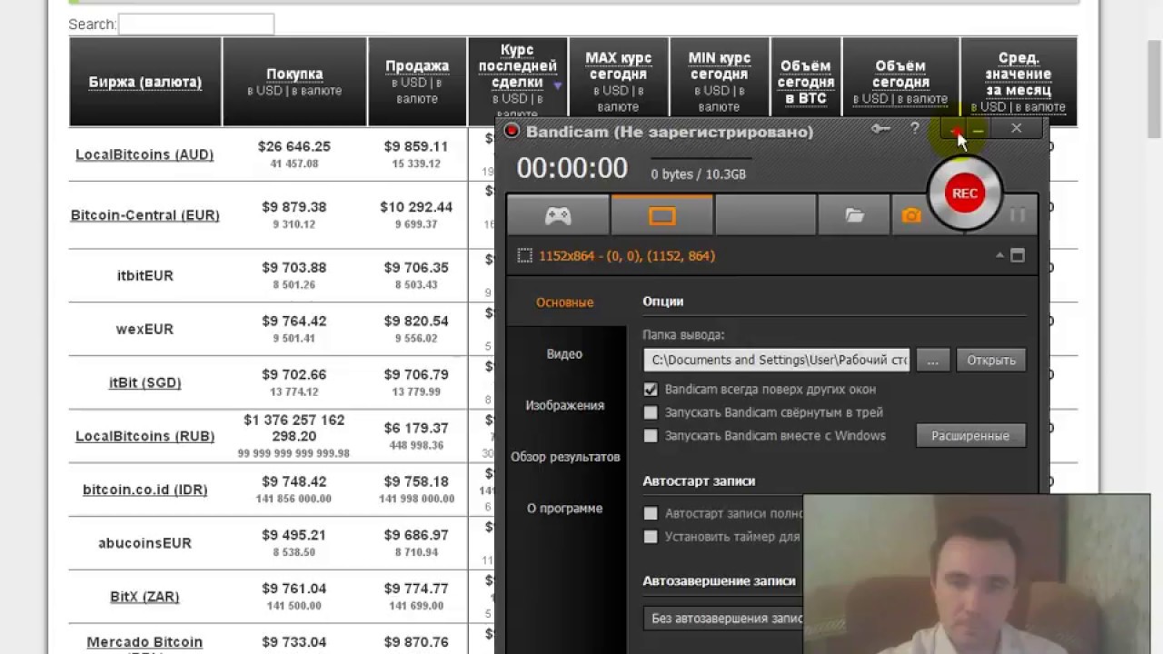Click the output folder path field
This screenshot has height=654, width=1163.
tap(776, 360)
